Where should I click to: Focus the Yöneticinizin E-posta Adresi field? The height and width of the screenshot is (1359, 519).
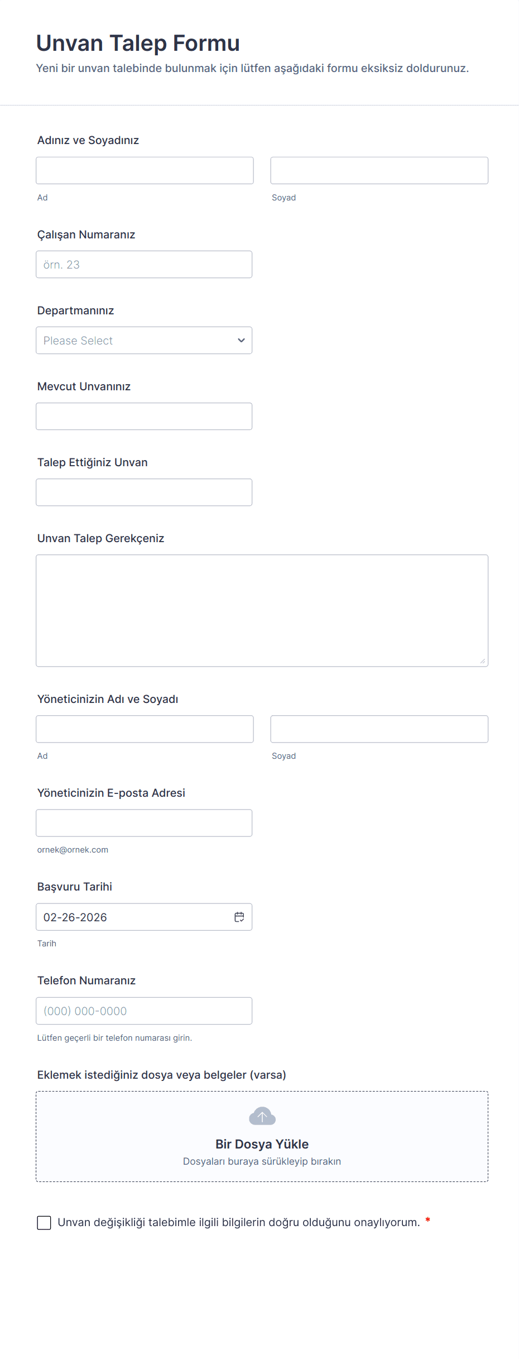tap(144, 823)
